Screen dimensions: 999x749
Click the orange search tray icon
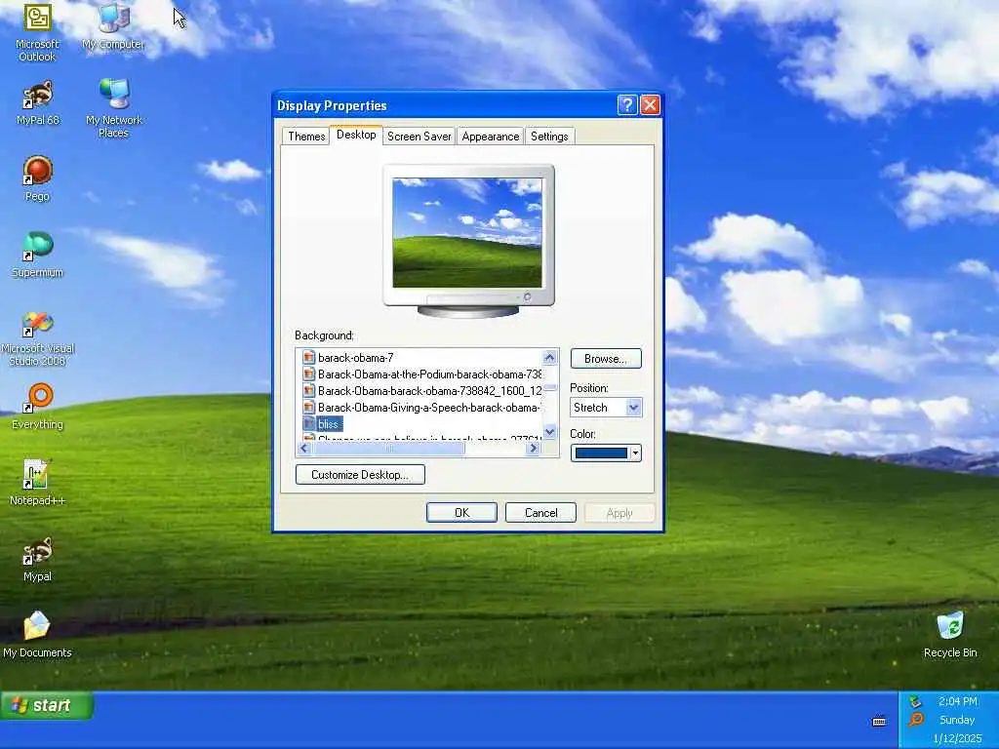(915, 720)
